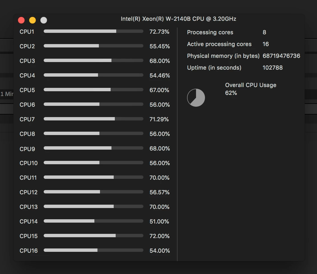This screenshot has width=317, height=274.
Task: Click the CPU11 usage bar
Action: point(94,177)
